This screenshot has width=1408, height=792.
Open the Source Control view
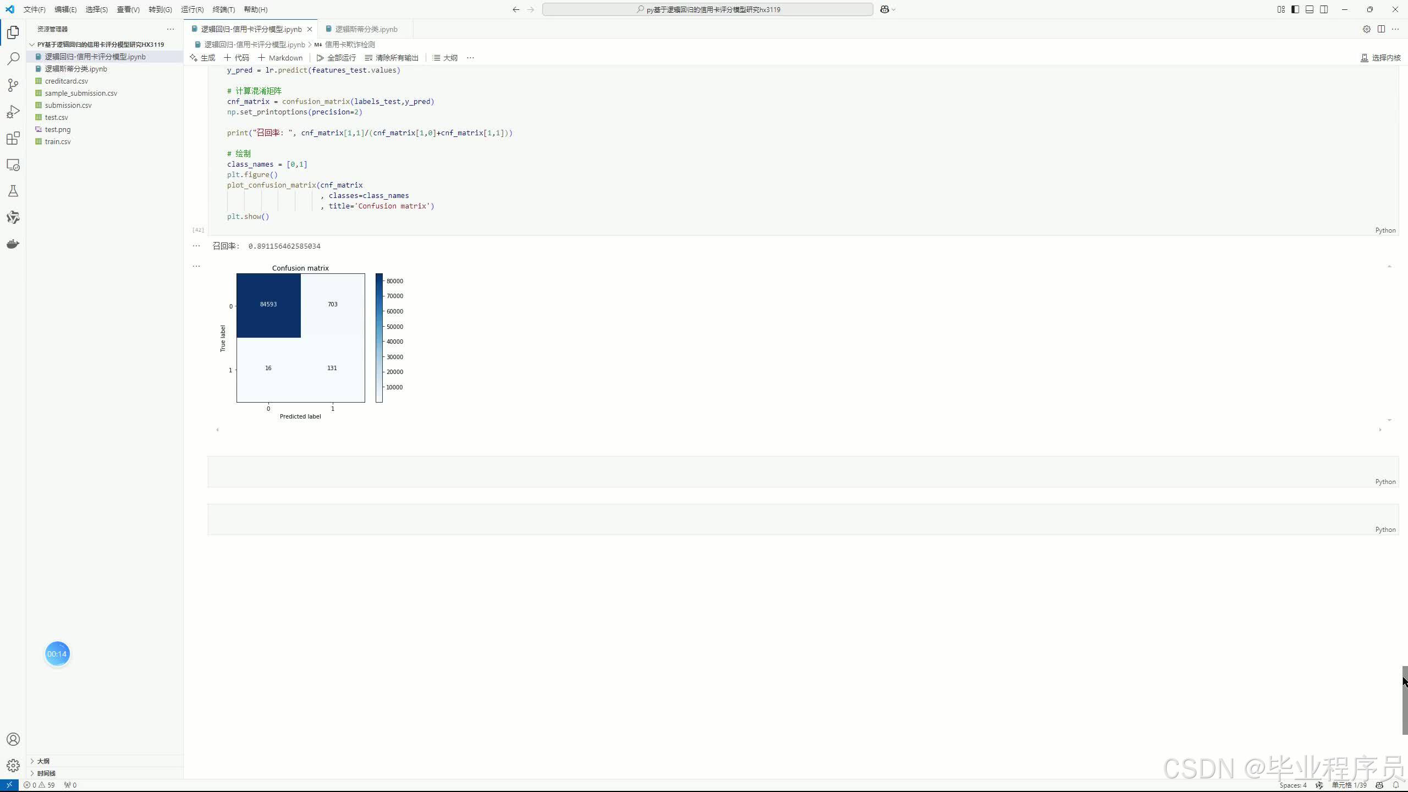pyautogui.click(x=13, y=85)
